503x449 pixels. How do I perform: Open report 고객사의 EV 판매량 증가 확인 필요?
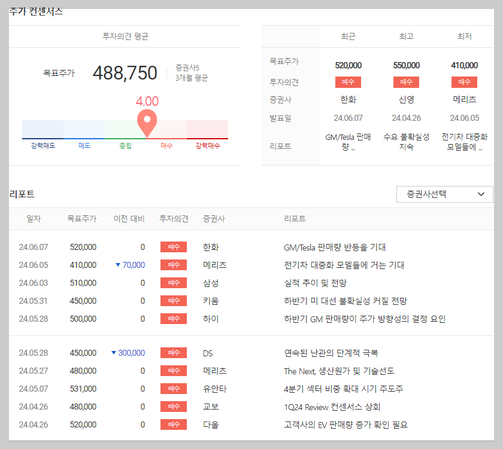pyautogui.click(x=346, y=424)
